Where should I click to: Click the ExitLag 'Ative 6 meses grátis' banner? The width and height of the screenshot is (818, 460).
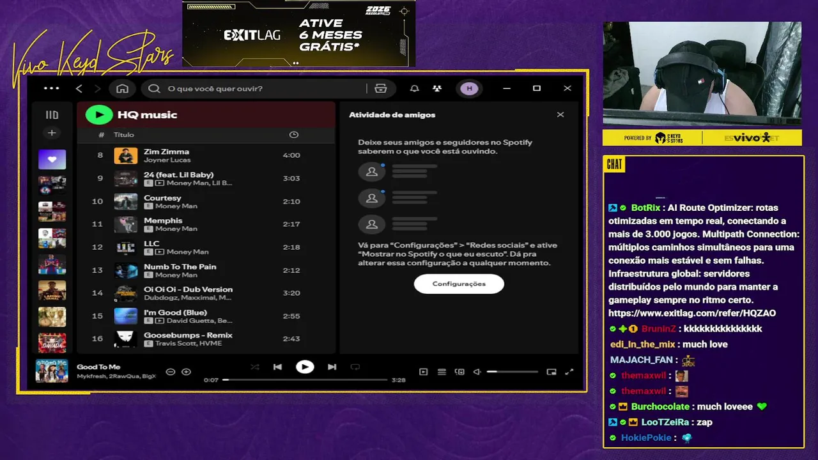click(299, 34)
